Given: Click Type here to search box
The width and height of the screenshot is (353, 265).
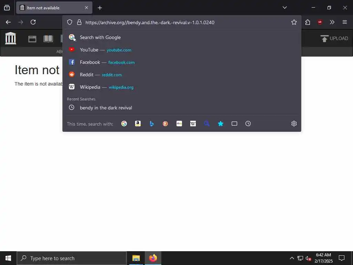Looking at the screenshot, I should pyautogui.click(x=72, y=258).
